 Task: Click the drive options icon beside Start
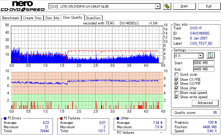pyautogui.click(x=167, y=6)
